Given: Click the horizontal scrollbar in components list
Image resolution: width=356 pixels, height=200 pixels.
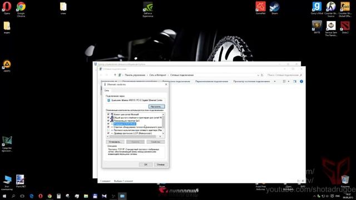Looking at the screenshot, I should pos(134,137).
